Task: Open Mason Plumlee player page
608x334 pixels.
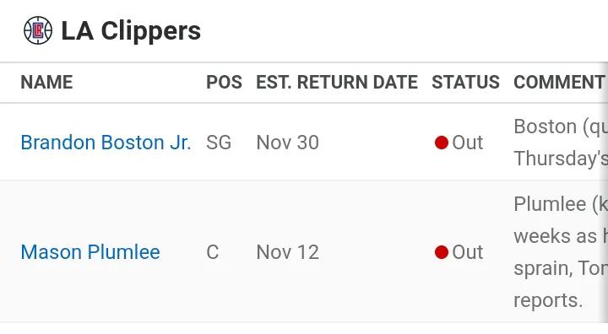Action: [x=90, y=252]
